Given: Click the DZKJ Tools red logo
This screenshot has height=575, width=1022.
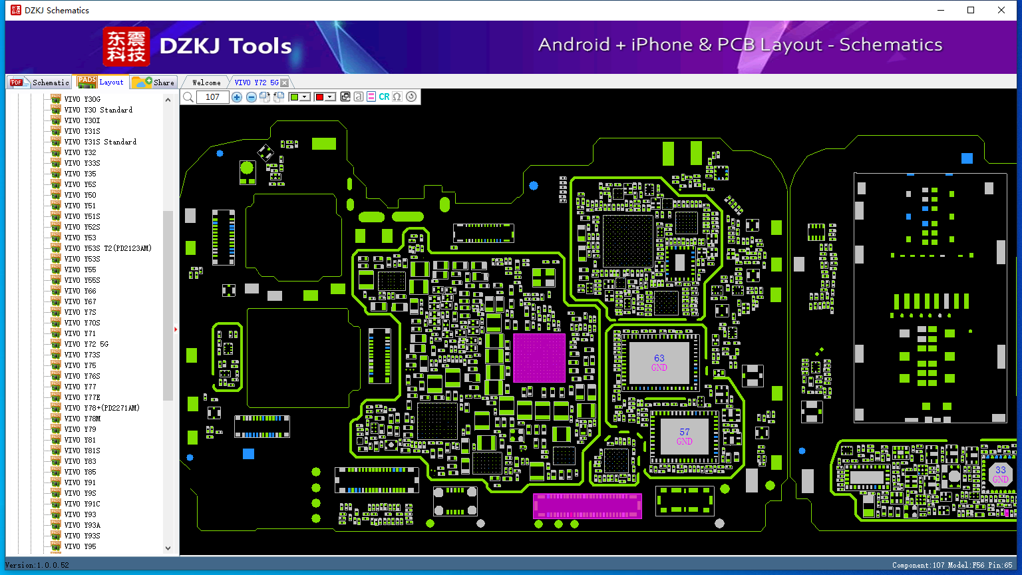Looking at the screenshot, I should point(126,47).
